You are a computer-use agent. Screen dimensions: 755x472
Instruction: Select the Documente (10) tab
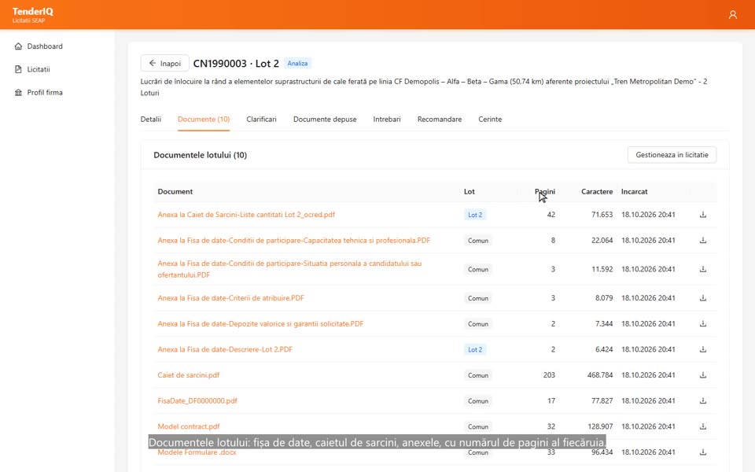pyautogui.click(x=204, y=119)
